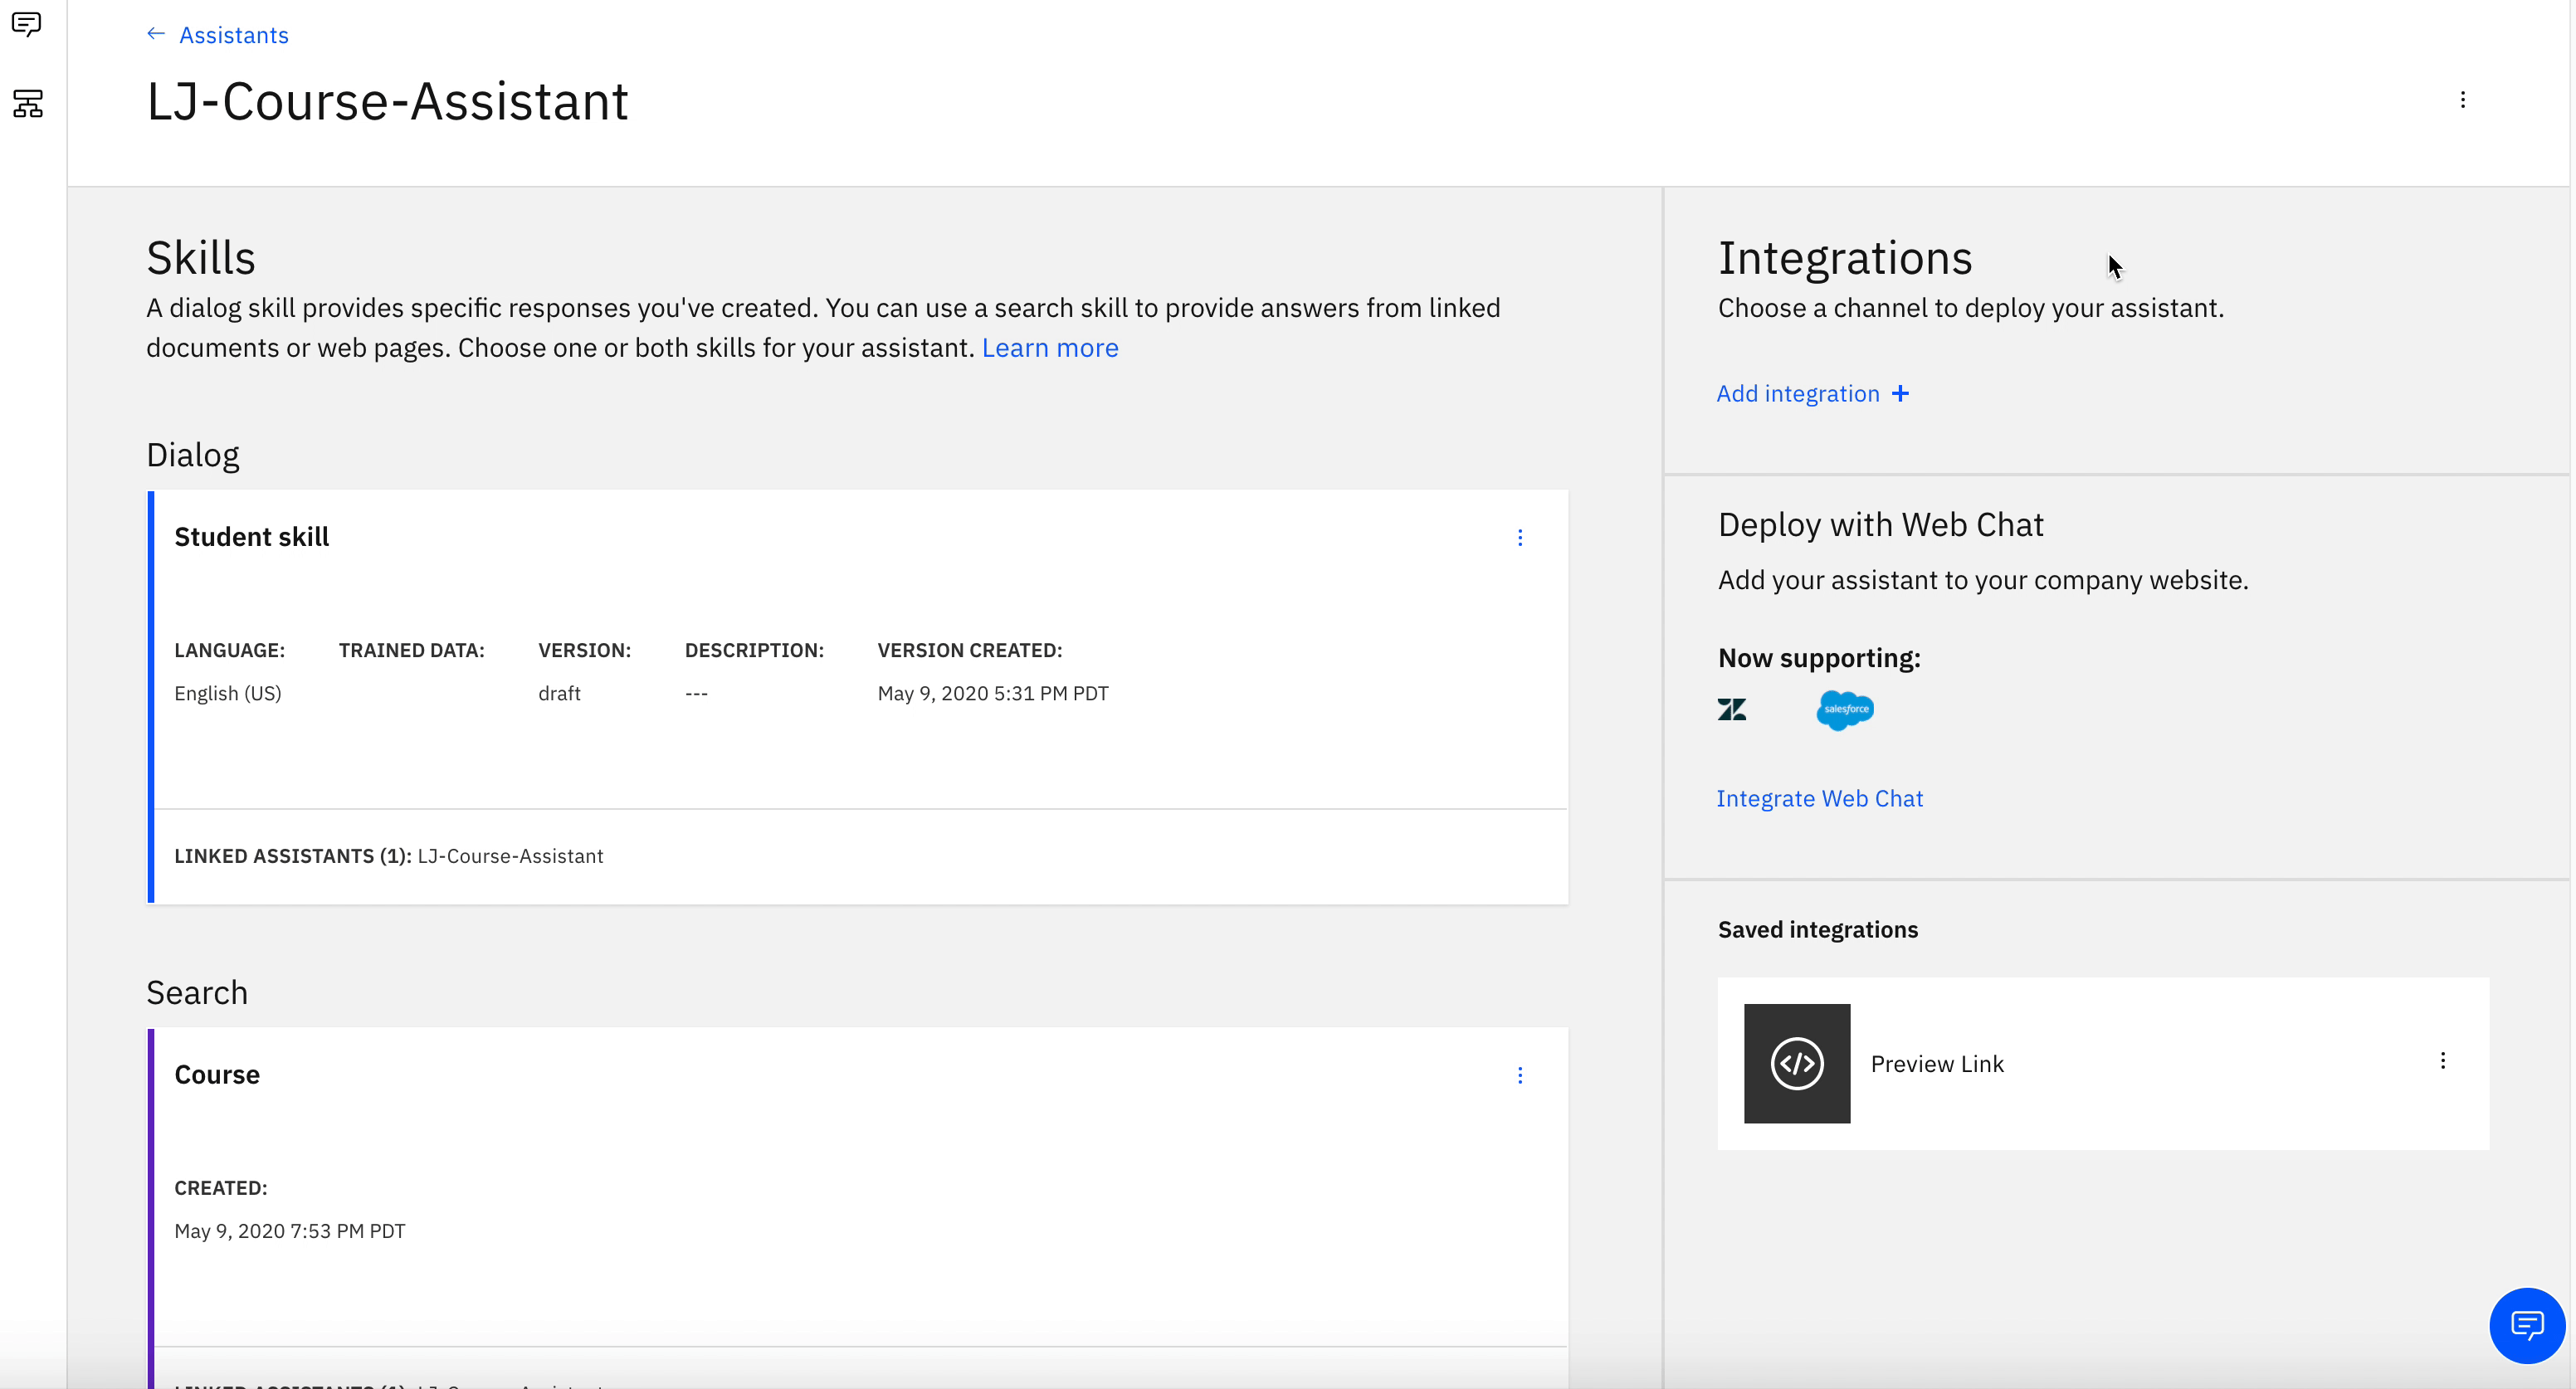The image size is (2576, 1389).
Task: Click the Preview Link code icon
Action: pyautogui.click(x=1797, y=1063)
